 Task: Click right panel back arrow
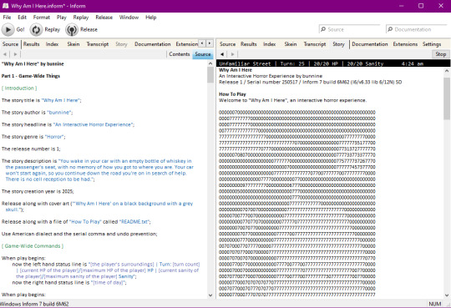(222, 54)
